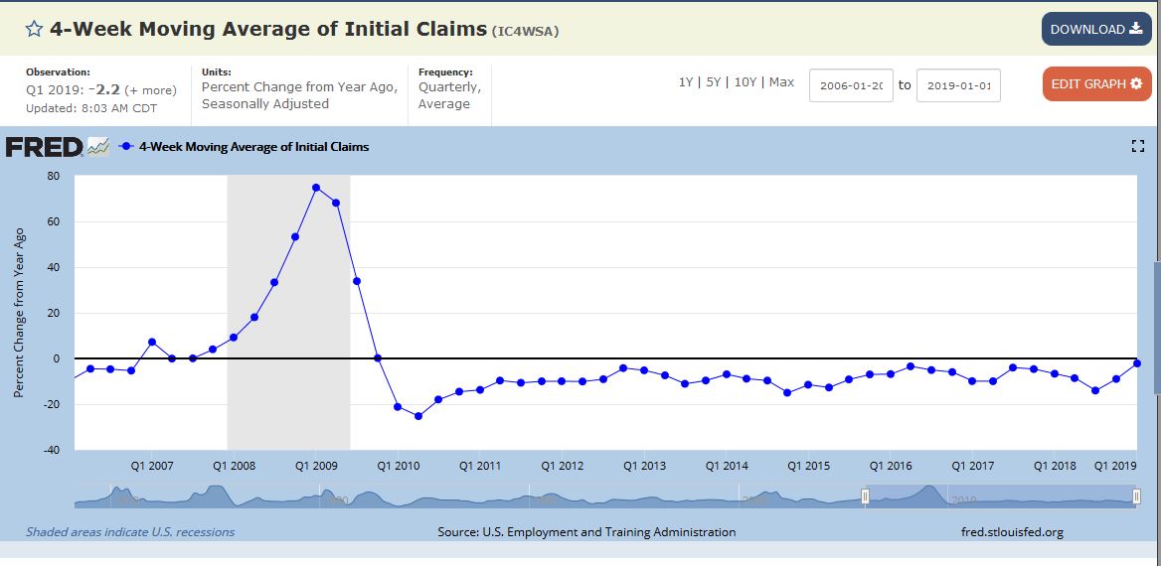
Task: Click the start date field 2006-01-20
Action: 851,85
